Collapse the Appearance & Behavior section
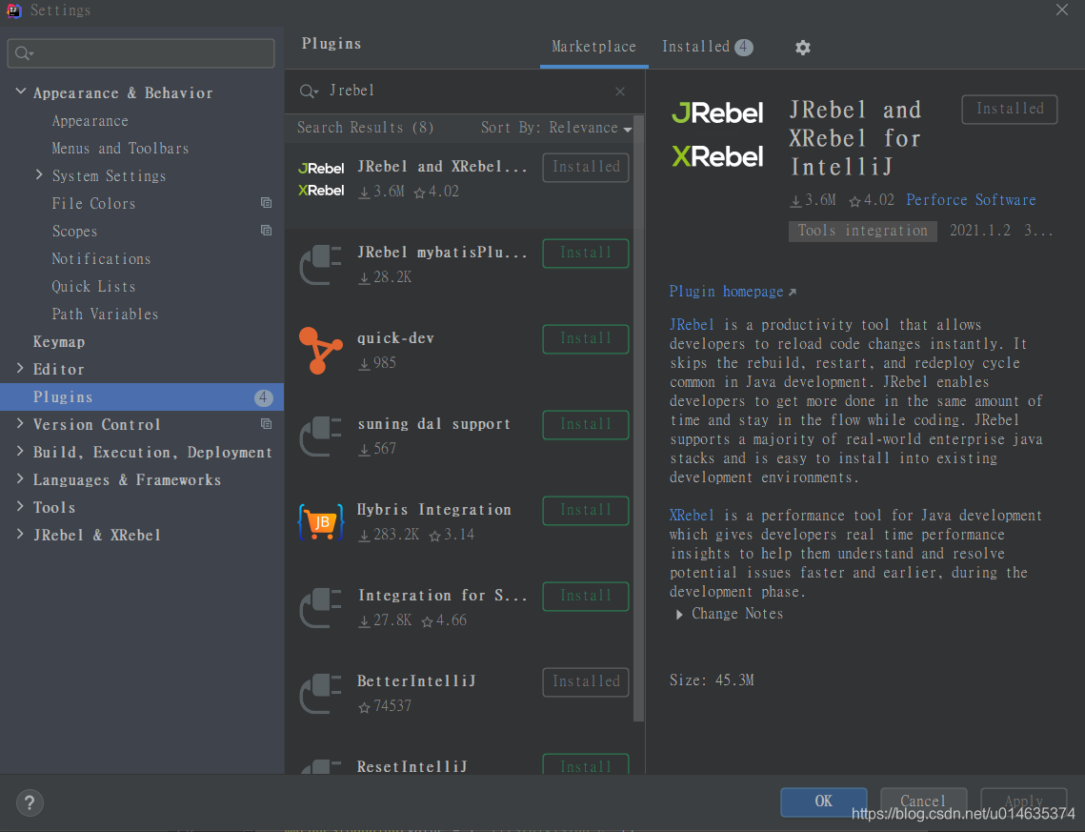 click(x=21, y=91)
